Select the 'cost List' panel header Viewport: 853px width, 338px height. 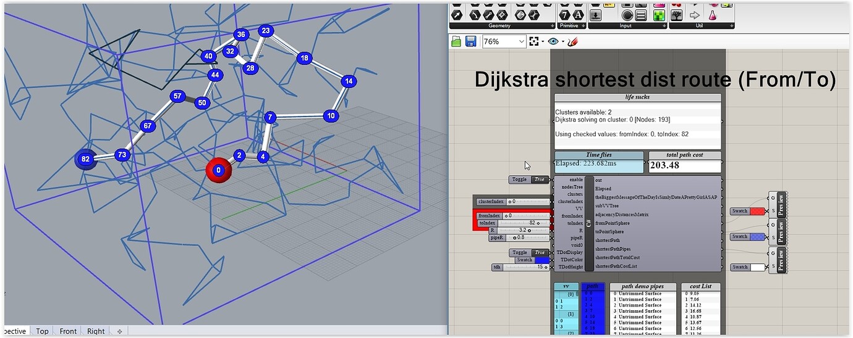(x=701, y=287)
